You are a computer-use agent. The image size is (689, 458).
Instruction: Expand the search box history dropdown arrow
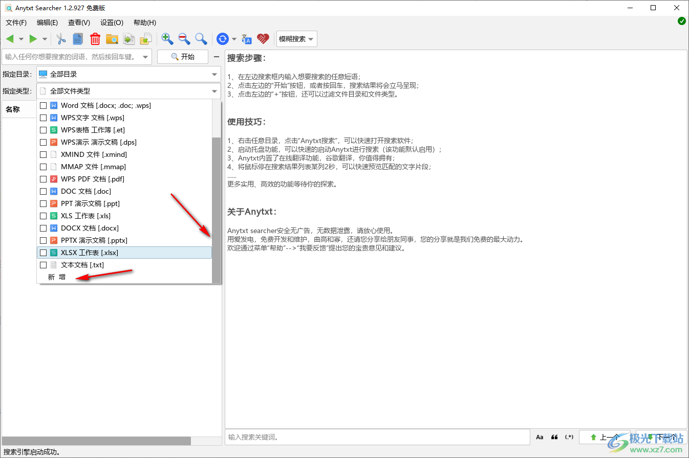pyautogui.click(x=146, y=57)
